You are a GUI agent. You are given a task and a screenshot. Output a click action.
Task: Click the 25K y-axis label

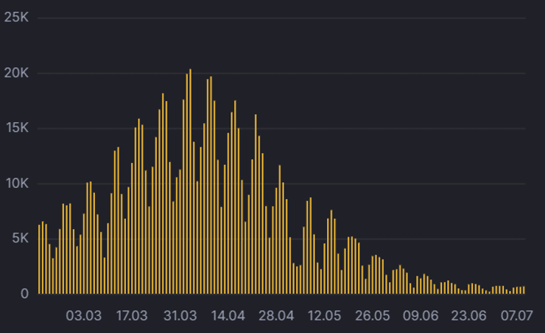pyautogui.click(x=16, y=18)
